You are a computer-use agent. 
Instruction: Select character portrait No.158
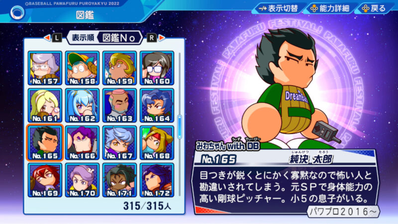[x=82, y=68]
